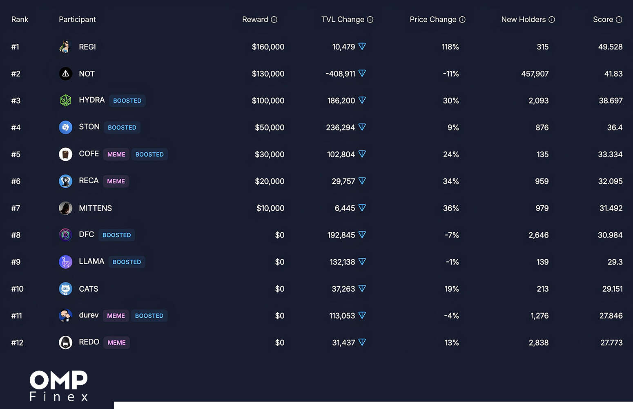Click the TON symbol beside 29,757
This screenshot has height=409, width=633.
(x=362, y=181)
